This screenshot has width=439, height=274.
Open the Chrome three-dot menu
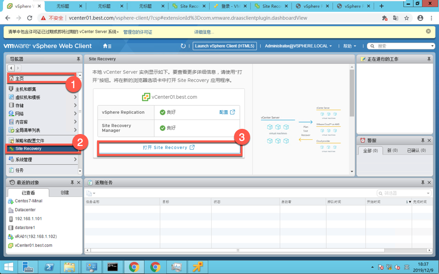click(x=431, y=18)
